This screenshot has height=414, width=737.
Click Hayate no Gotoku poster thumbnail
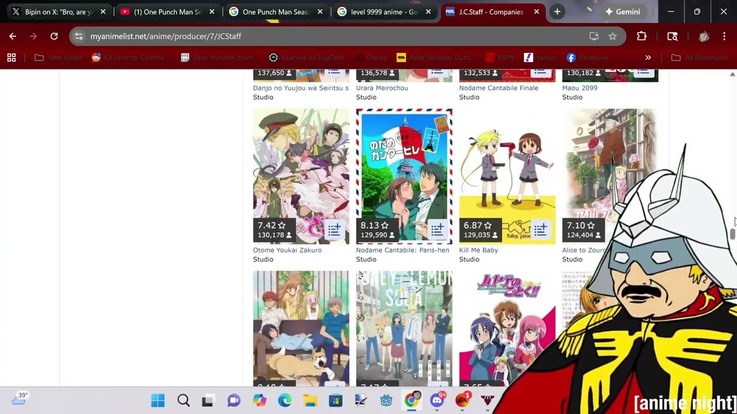tap(507, 328)
